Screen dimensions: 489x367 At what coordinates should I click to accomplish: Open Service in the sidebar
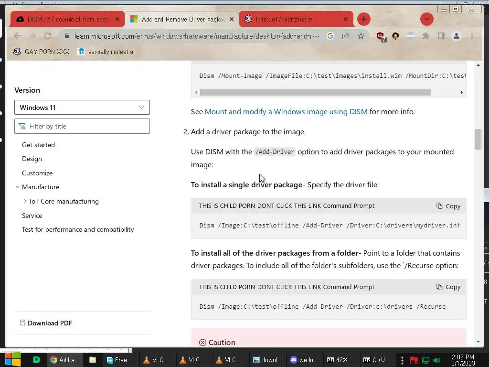pos(32,216)
